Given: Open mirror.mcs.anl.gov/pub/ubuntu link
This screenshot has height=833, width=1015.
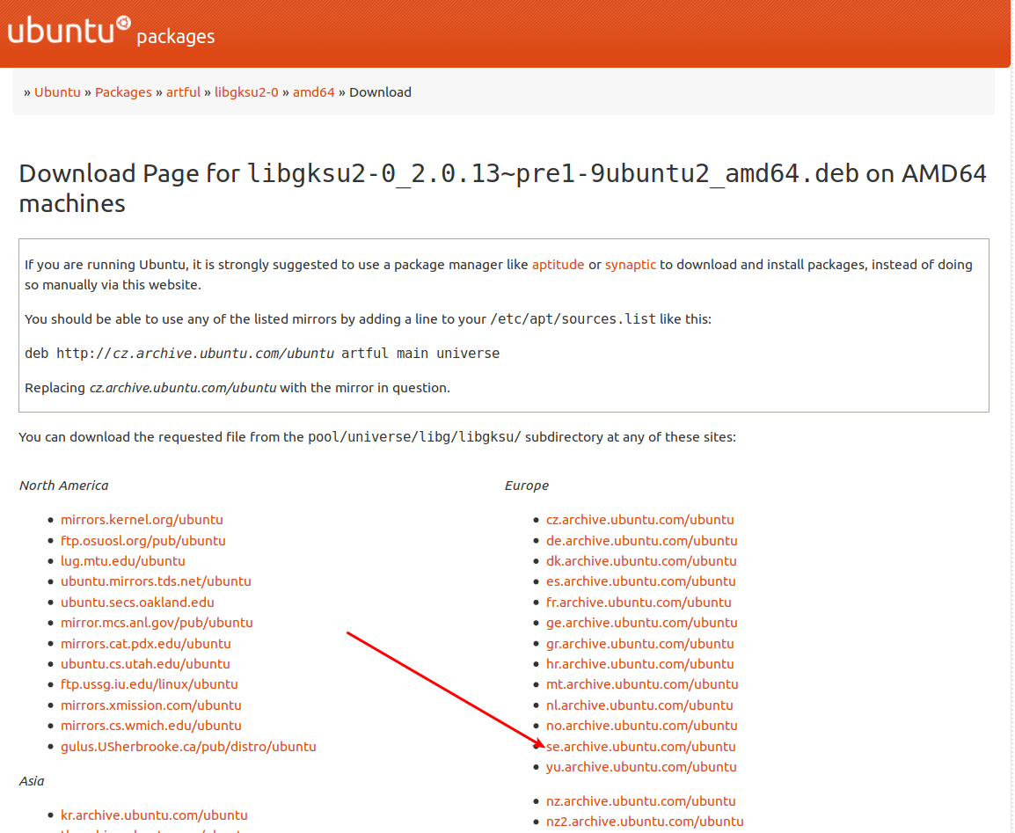Looking at the screenshot, I should [157, 622].
